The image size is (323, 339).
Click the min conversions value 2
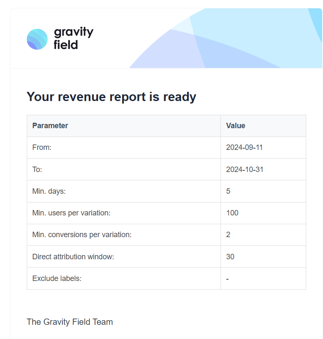coord(228,235)
